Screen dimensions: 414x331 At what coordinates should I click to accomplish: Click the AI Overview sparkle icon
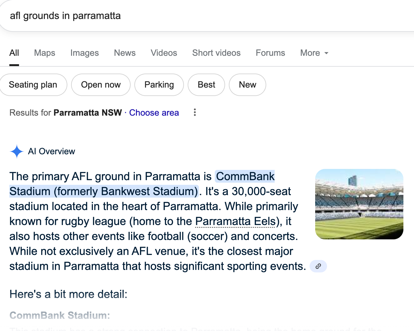point(17,151)
